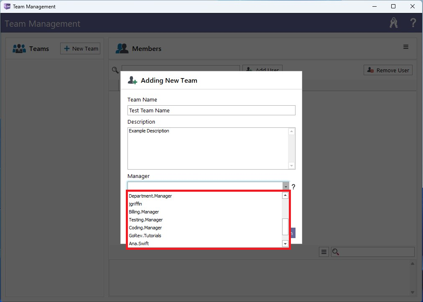423x302 pixels.
Task: Click the manager list scrollbar thumb
Action: pos(285,227)
